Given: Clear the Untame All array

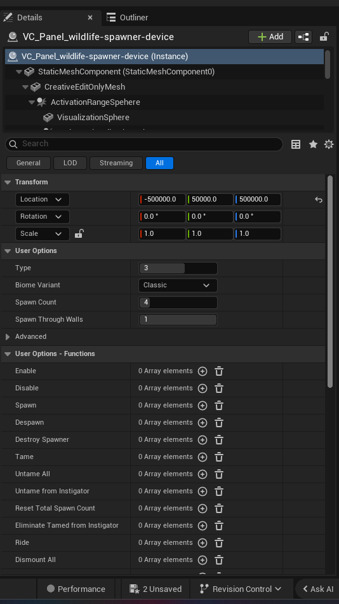Looking at the screenshot, I should coord(219,474).
